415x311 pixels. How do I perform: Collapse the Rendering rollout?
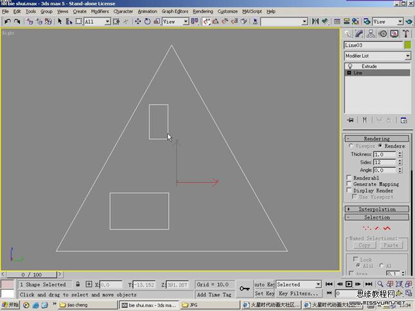(377, 139)
